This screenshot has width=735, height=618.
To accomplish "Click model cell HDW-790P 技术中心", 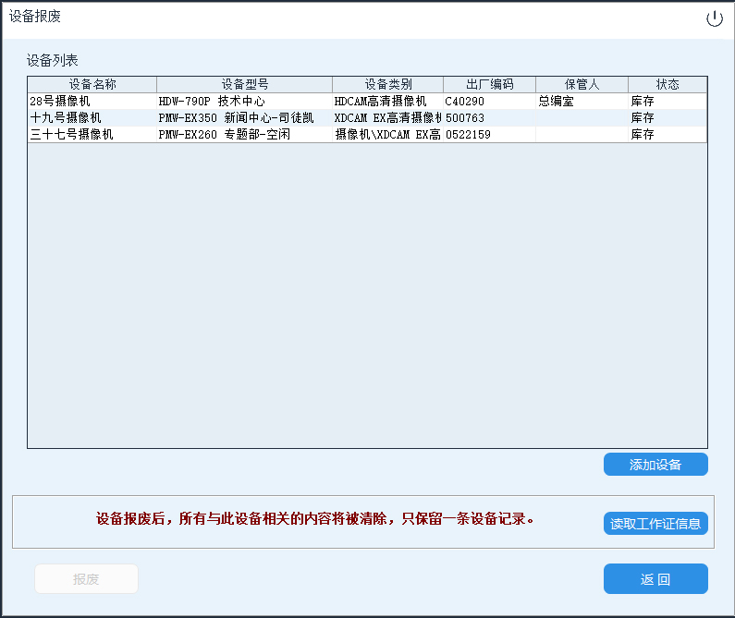I will point(212,101).
